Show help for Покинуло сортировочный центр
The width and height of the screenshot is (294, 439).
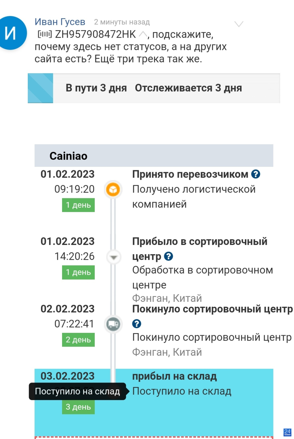pyautogui.click(x=137, y=324)
